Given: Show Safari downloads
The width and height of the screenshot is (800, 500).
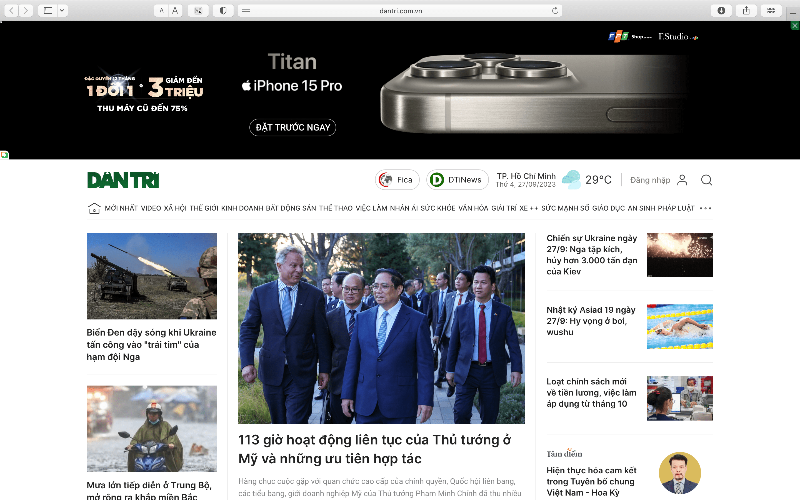Looking at the screenshot, I should 721,11.
